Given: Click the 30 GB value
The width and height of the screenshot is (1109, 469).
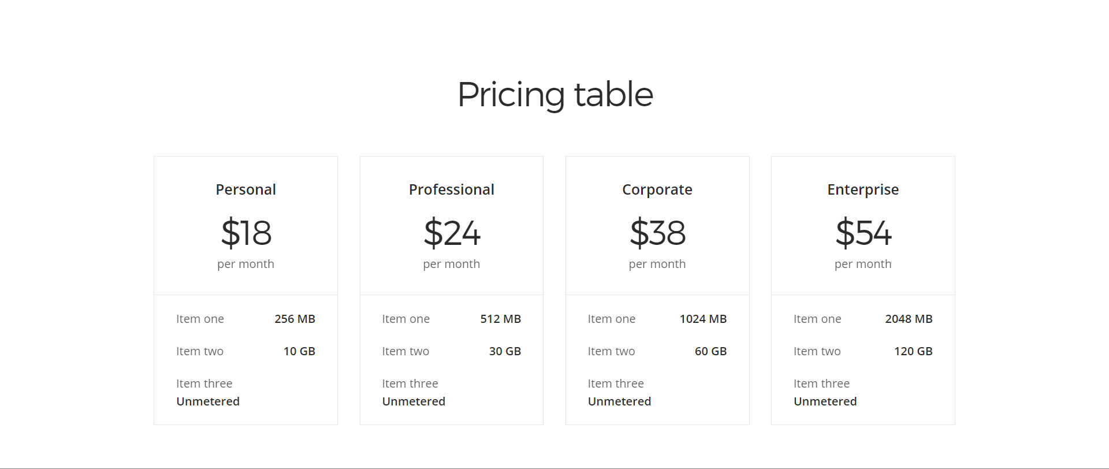Looking at the screenshot, I should click(x=505, y=351).
